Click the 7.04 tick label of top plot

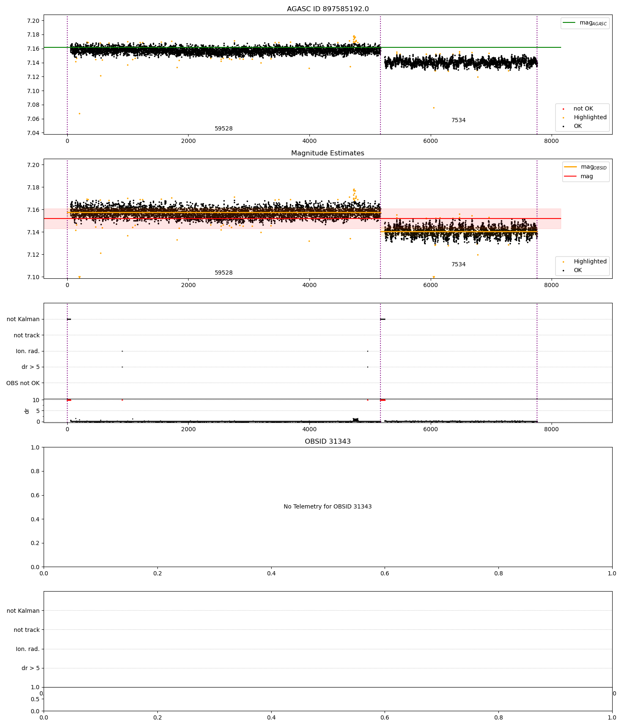33,133
